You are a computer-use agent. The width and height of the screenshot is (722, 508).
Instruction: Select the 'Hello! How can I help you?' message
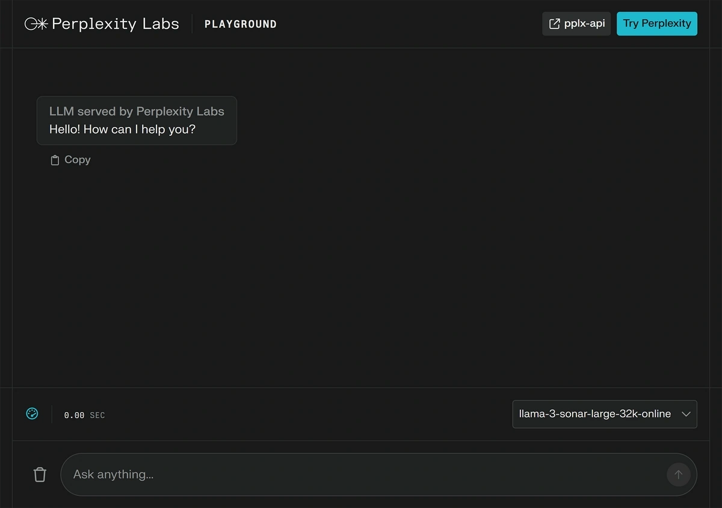(122, 129)
